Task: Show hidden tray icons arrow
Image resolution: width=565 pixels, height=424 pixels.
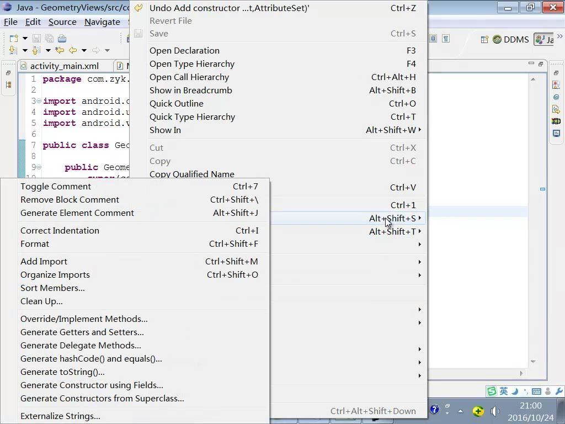Action: [x=461, y=411]
